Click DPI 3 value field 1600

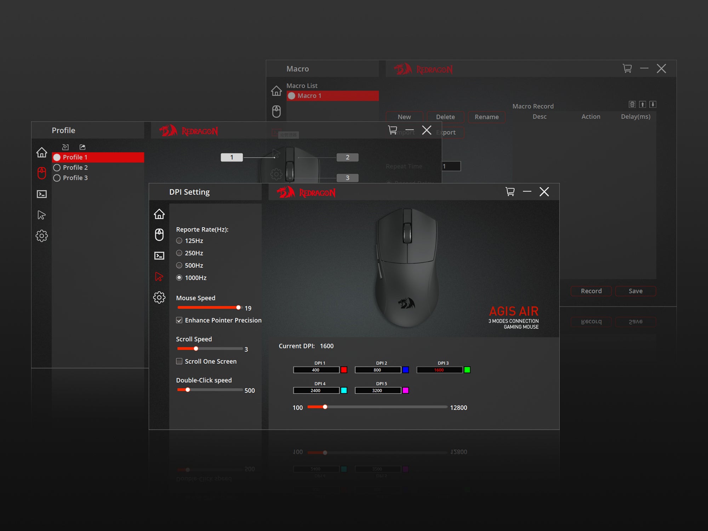pos(439,370)
